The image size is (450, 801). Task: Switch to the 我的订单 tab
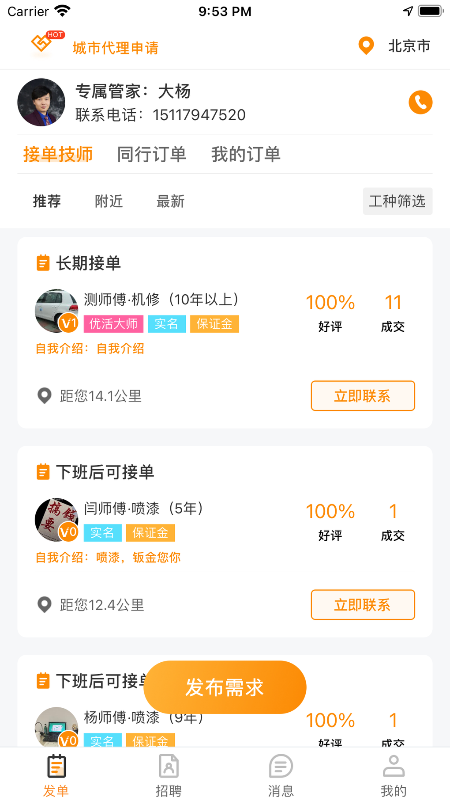click(246, 155)
